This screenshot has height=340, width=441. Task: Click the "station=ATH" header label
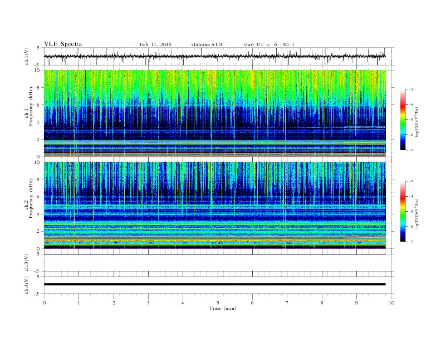pyautogui.click(x=207, y=44)
